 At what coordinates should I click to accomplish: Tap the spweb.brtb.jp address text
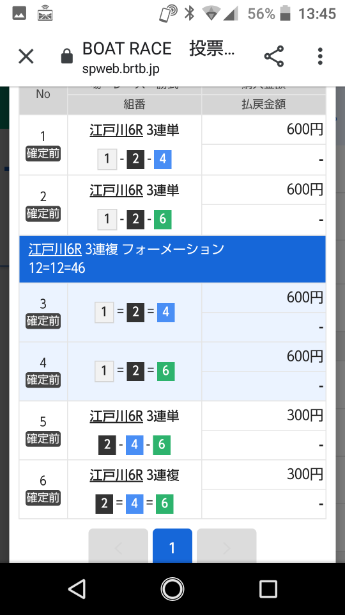pos(121,69)
